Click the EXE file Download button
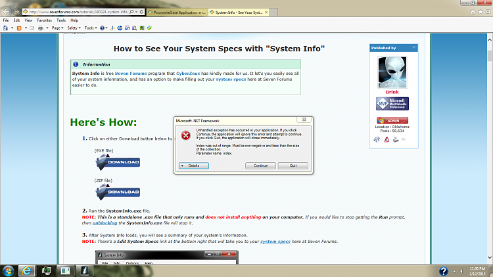Viewport: 493px width, 277px height. click(118, 162)
